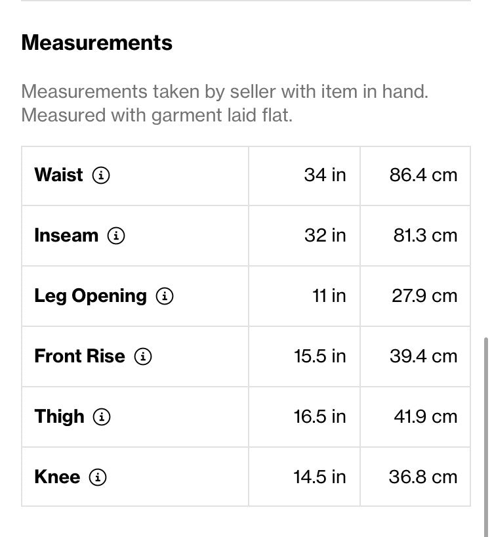Open the Front Rise info tooltip
492x537 pixels.
point(142,356)
